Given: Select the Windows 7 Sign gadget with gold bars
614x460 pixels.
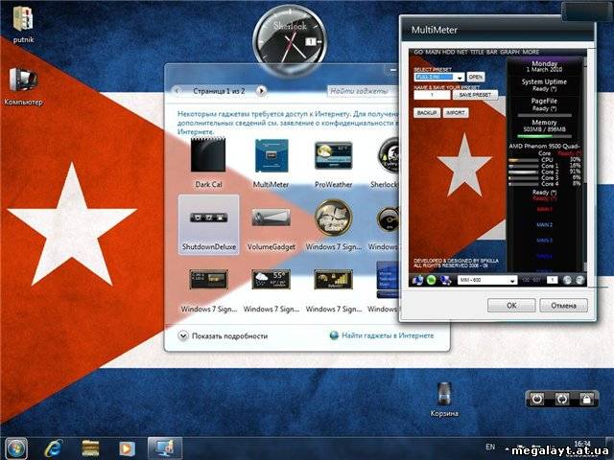Looking at the screenshot, I should (x=333, y=279).
